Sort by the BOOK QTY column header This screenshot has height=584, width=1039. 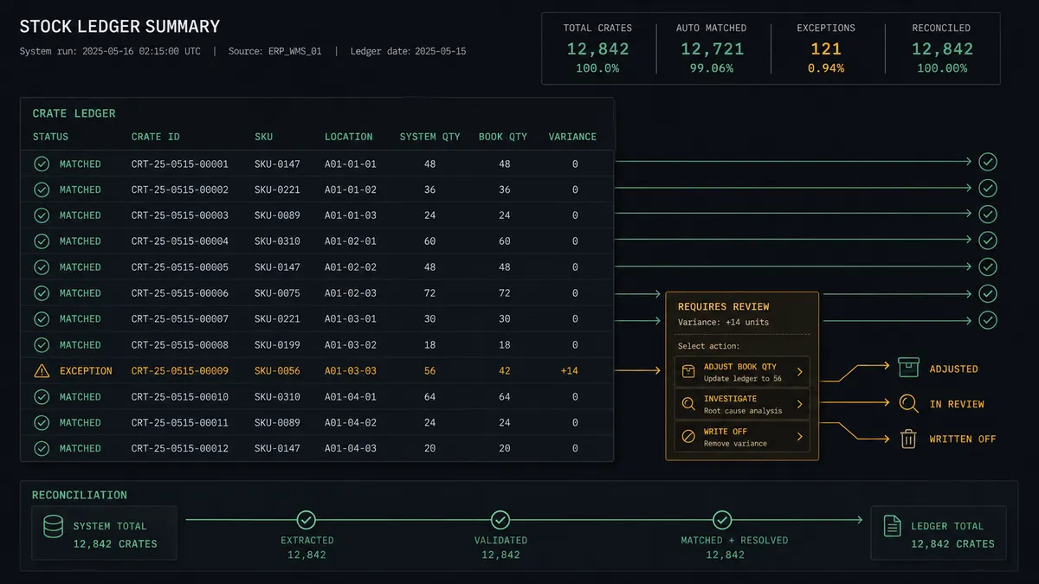tap(503, 137)
